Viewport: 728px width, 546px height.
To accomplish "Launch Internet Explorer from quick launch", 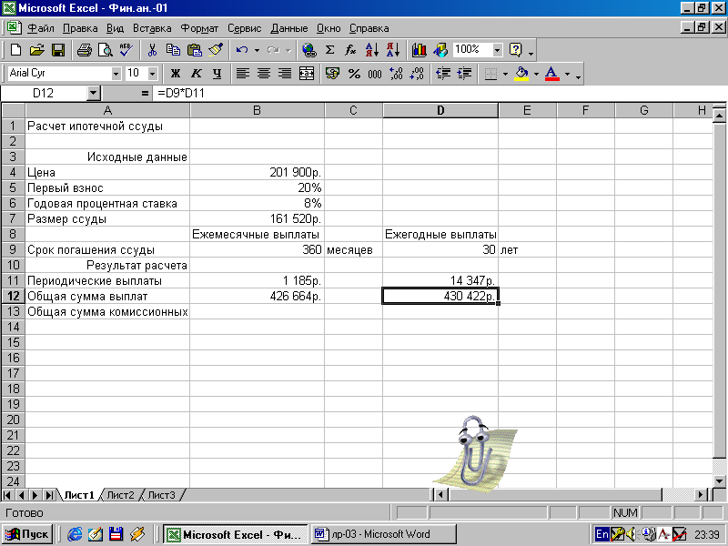I will click(75, 534).
